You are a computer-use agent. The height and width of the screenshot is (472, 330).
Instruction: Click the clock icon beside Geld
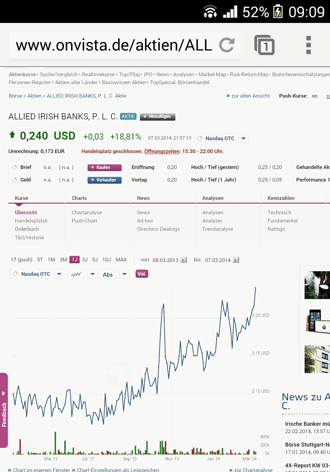click(x=14, y=180)
